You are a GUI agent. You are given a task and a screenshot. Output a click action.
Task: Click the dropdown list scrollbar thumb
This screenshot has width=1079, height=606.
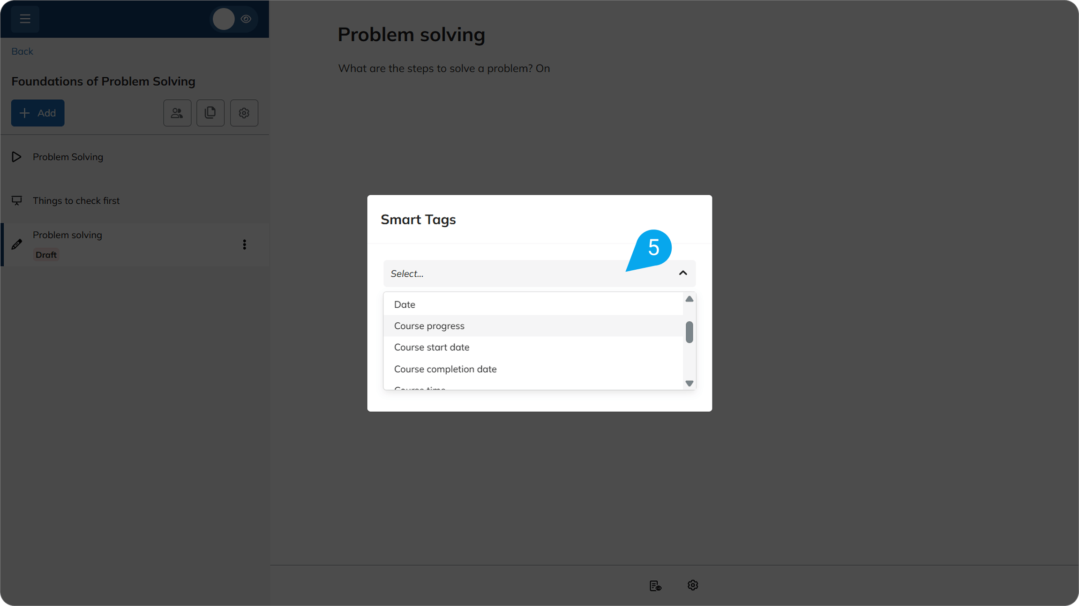click(689, 332)
